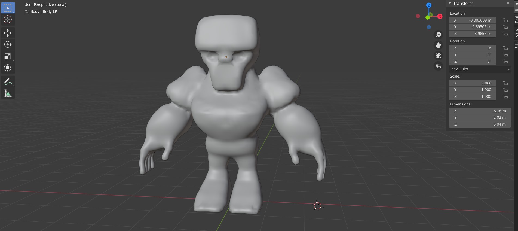518x231 pixels.
Task: Lock the Scale X value
Action: 505,83
